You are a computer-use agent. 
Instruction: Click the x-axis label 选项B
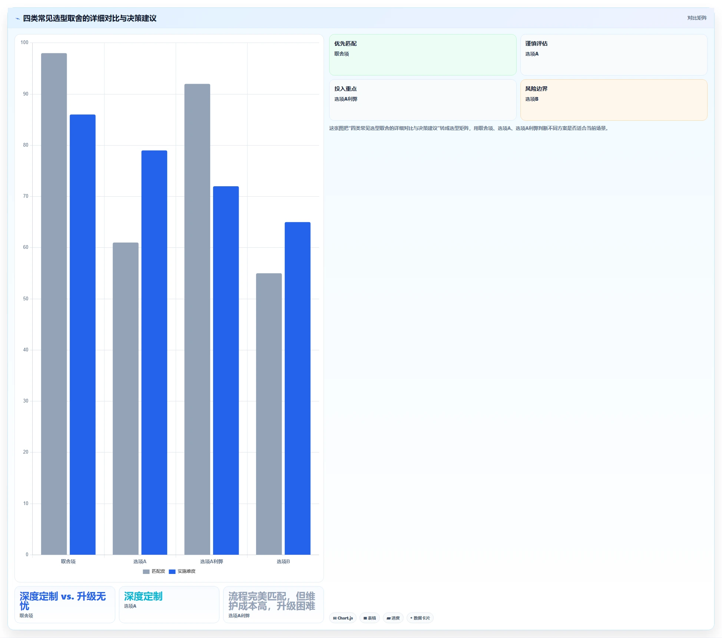point(283,561)
